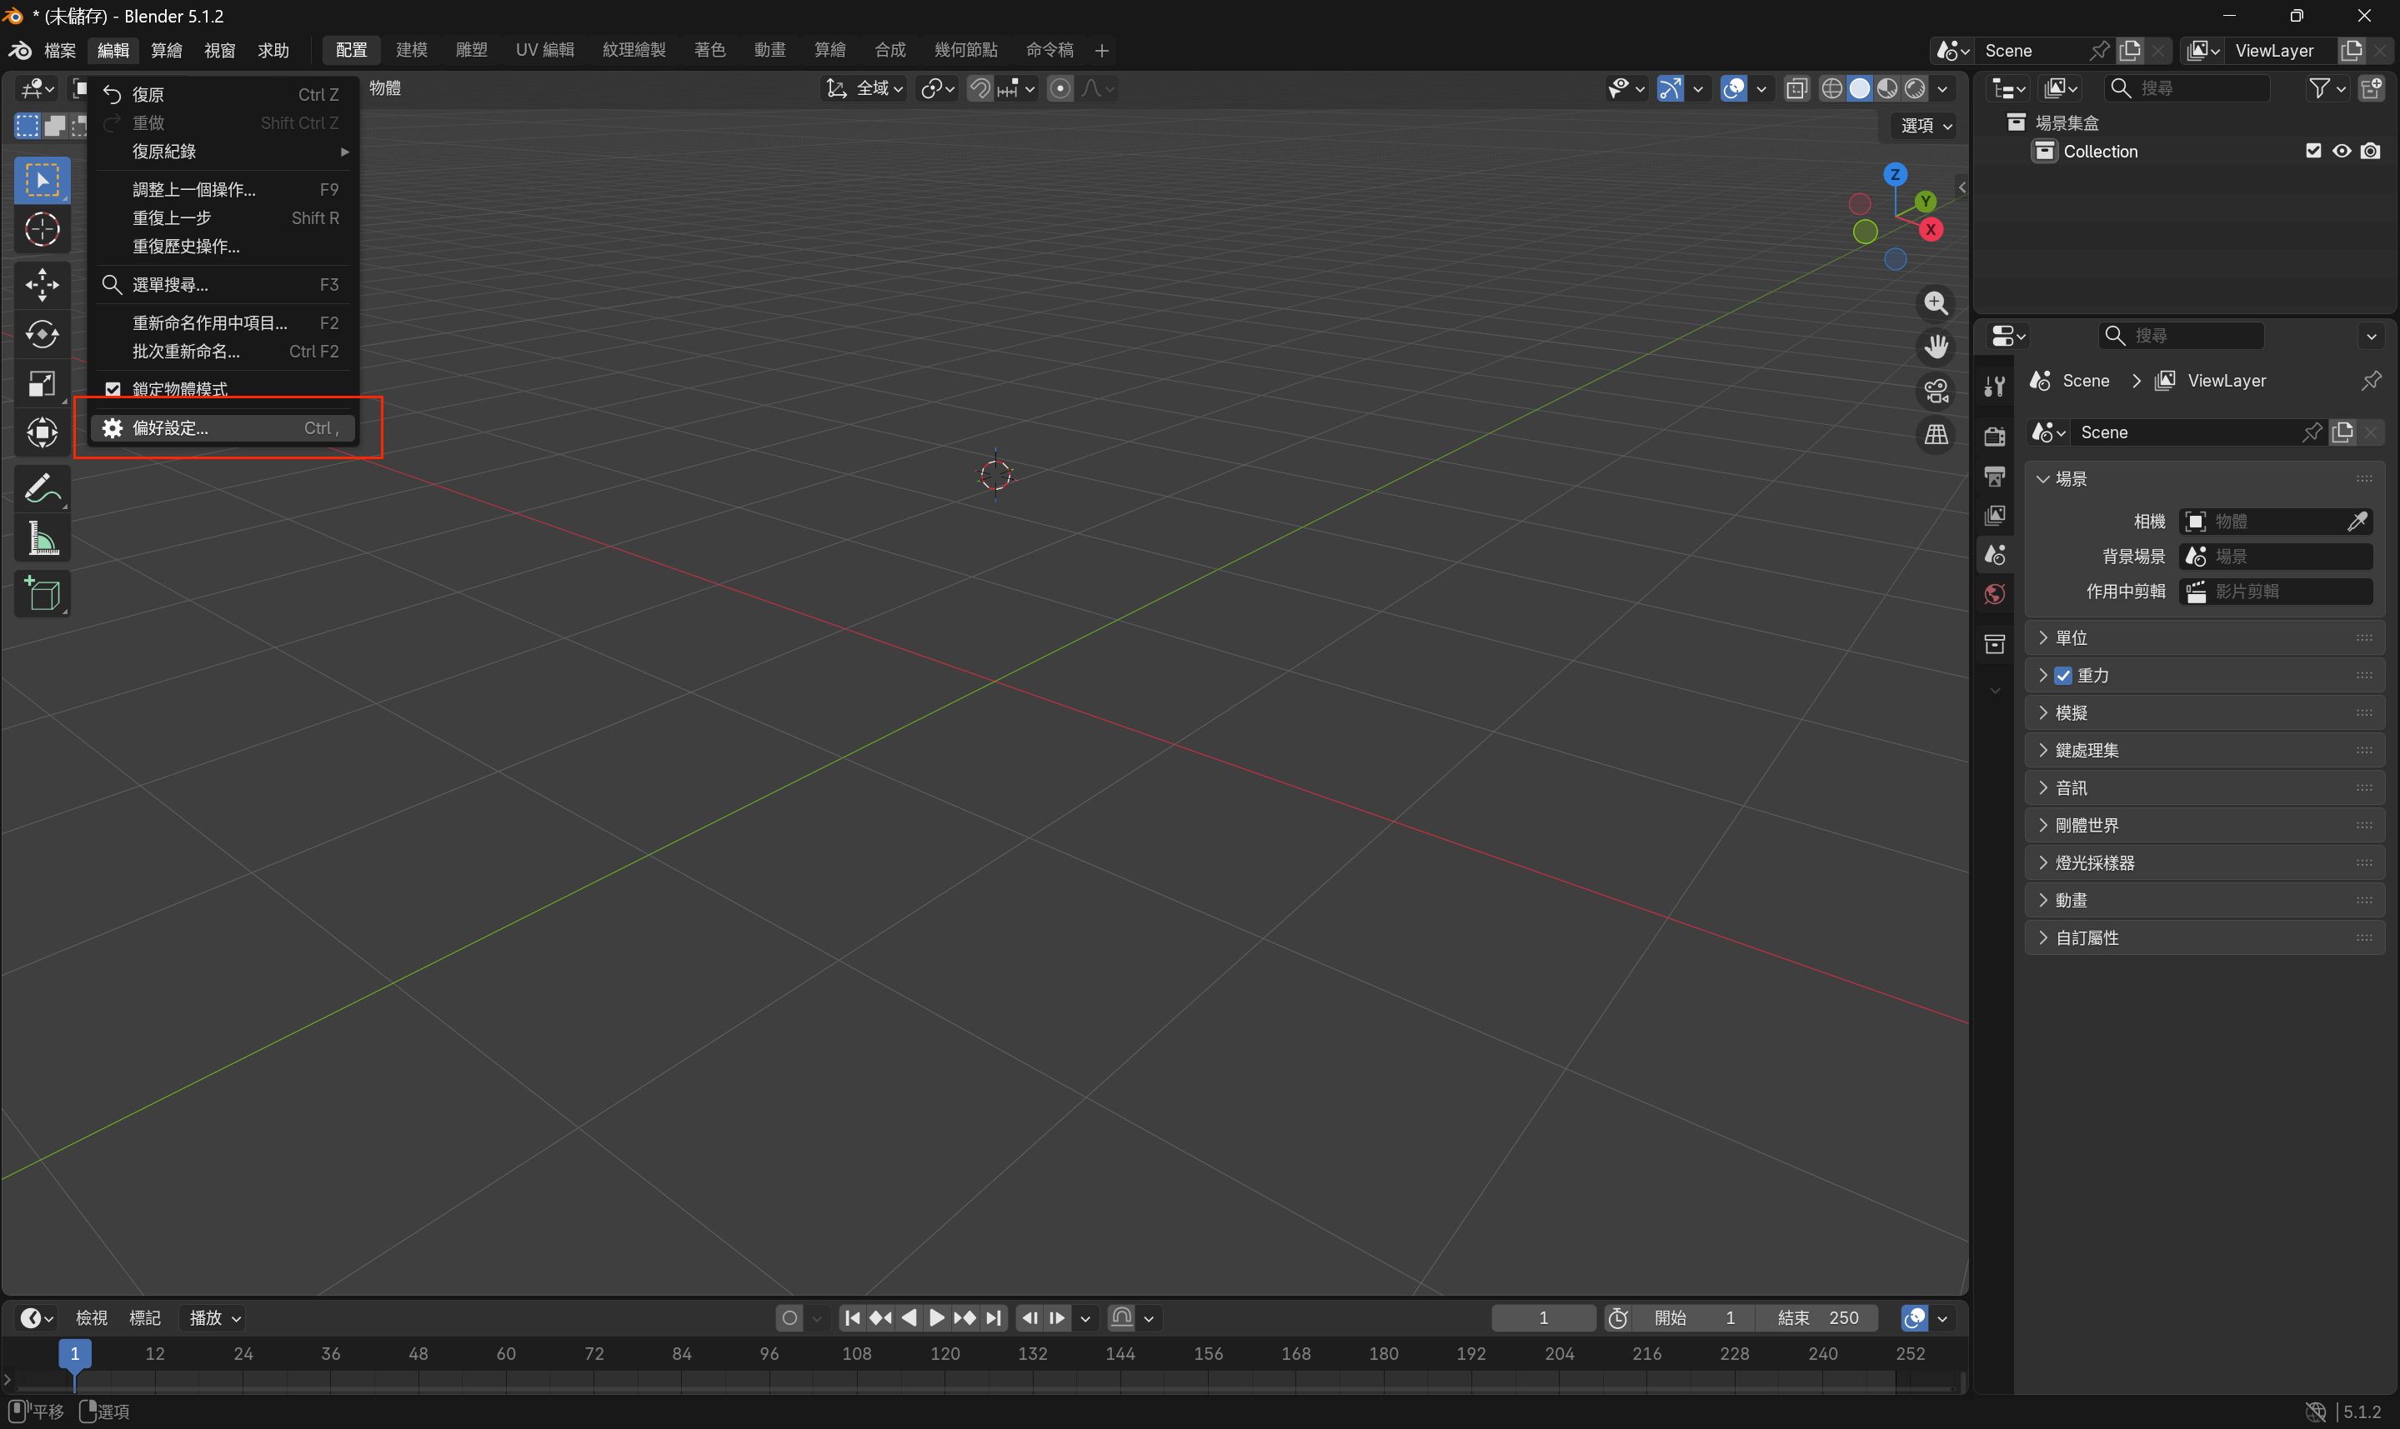Viewport: 2400px width, 1429px height.
Task: Collapse the 場景 panel
Action: 2203,478
